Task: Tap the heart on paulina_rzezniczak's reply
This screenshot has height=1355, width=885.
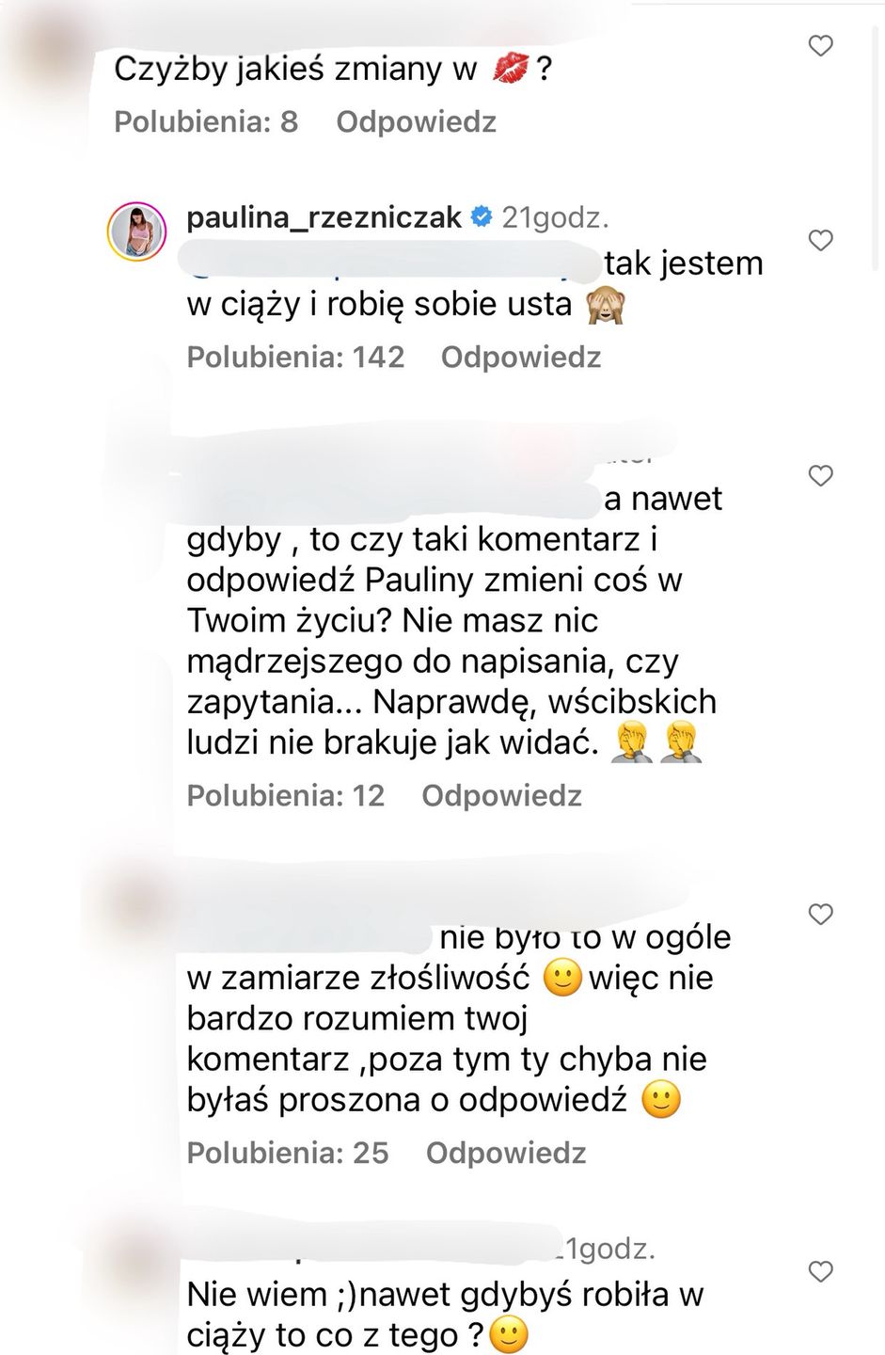Action: (x=821, y=240)
